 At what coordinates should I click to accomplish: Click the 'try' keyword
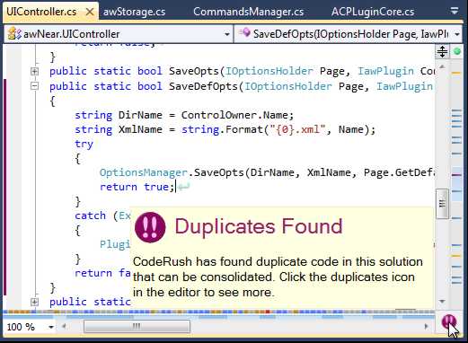pos(84,144)
